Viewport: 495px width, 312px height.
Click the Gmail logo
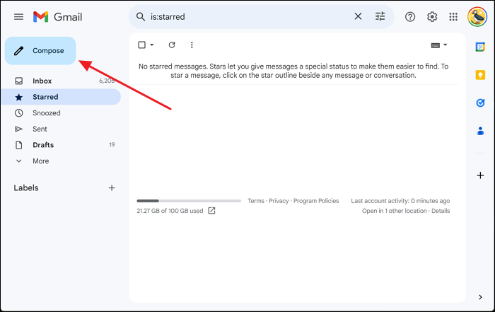[57, 17]
